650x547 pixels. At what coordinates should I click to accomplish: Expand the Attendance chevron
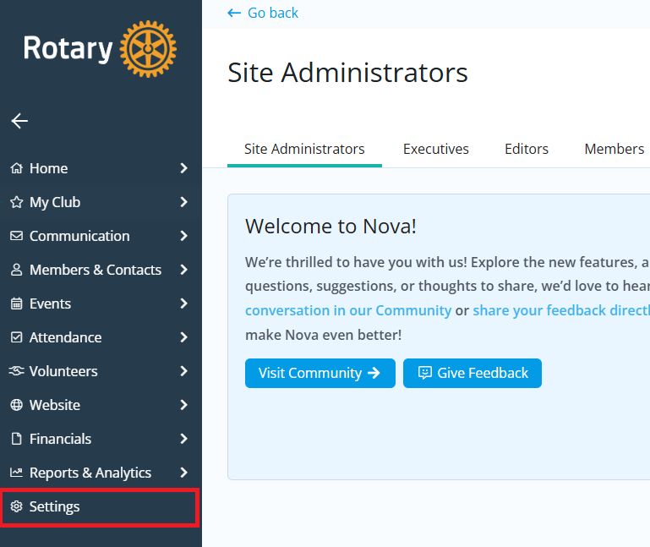point(183,337)
